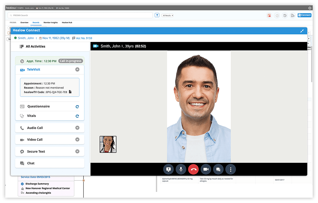
Task: Click the TeleVisit TV icon
Action: pos(23,70)
